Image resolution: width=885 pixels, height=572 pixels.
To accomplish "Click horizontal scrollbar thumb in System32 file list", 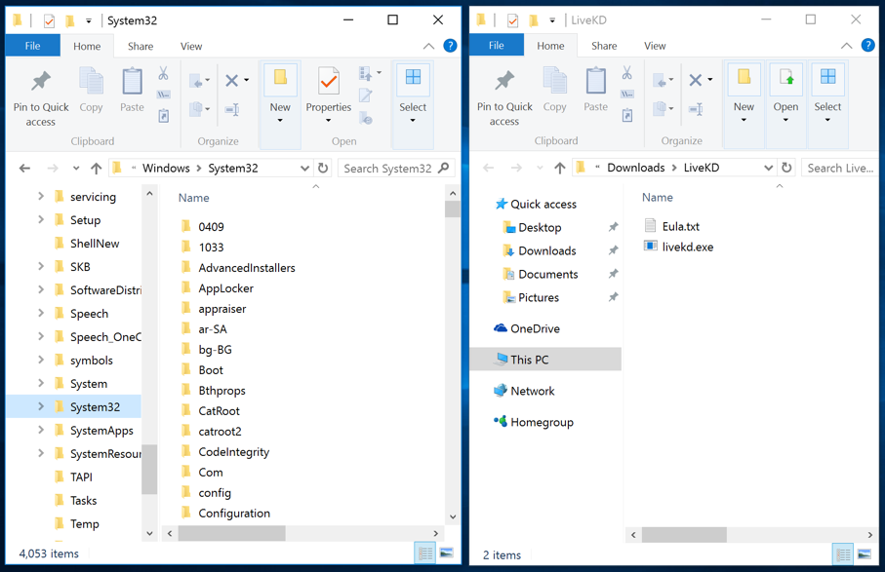I will click(x=232, y=533).
